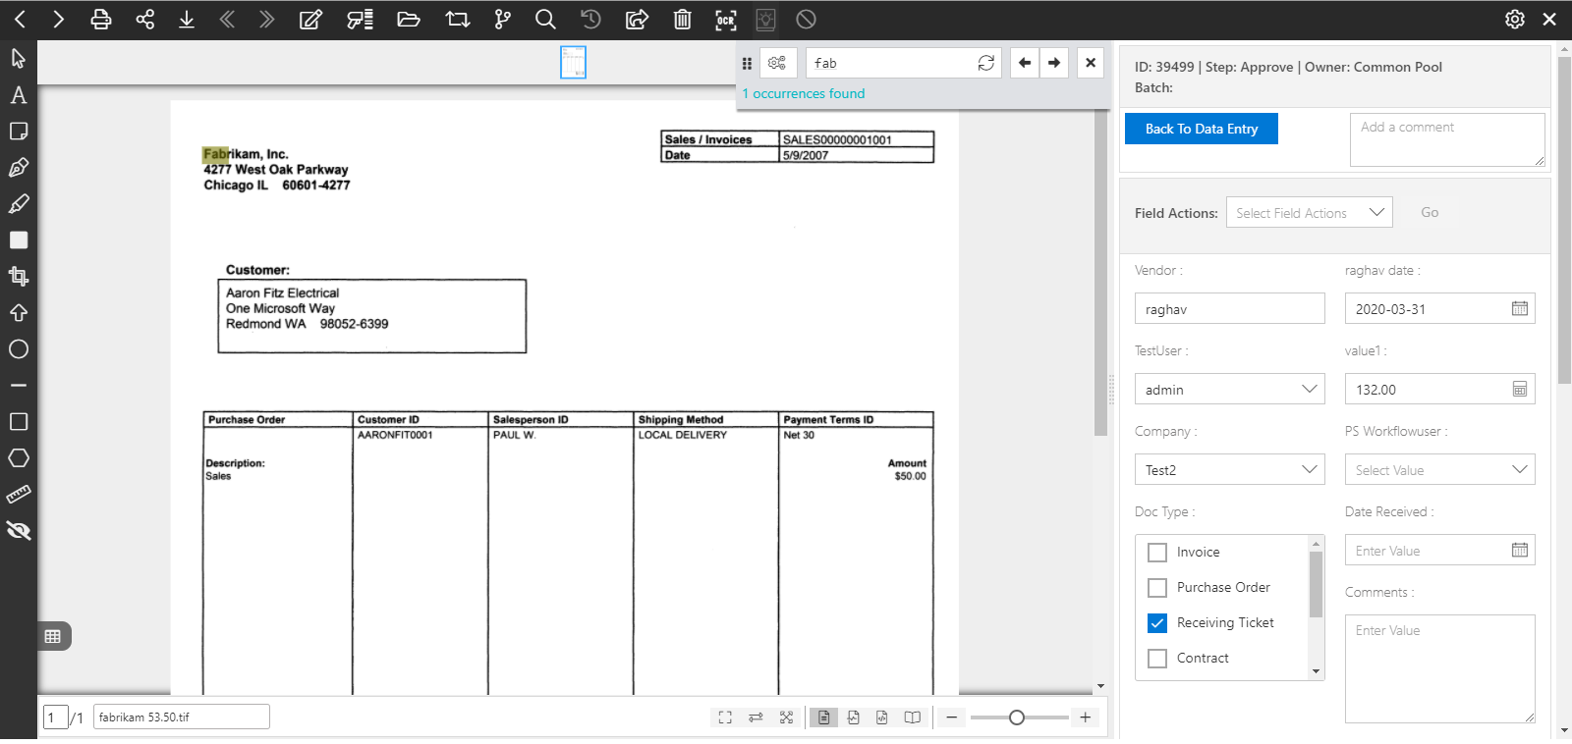Toggle the hide annotations eye icon
The height and width of the screenshot is (744, 1572).
(18, 531)
